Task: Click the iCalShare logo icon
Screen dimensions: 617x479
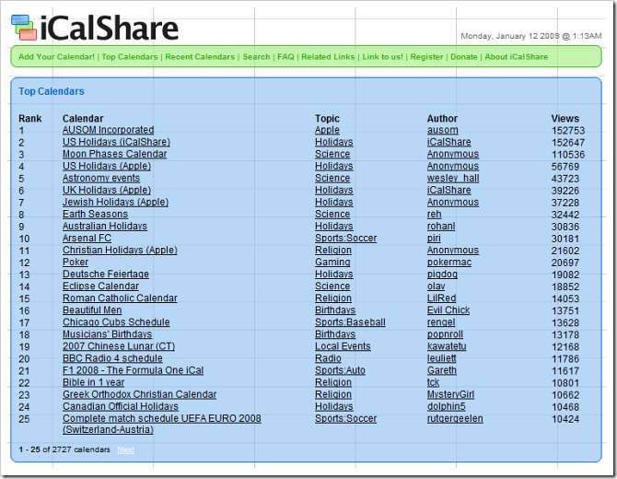Action: pos(24,28)
